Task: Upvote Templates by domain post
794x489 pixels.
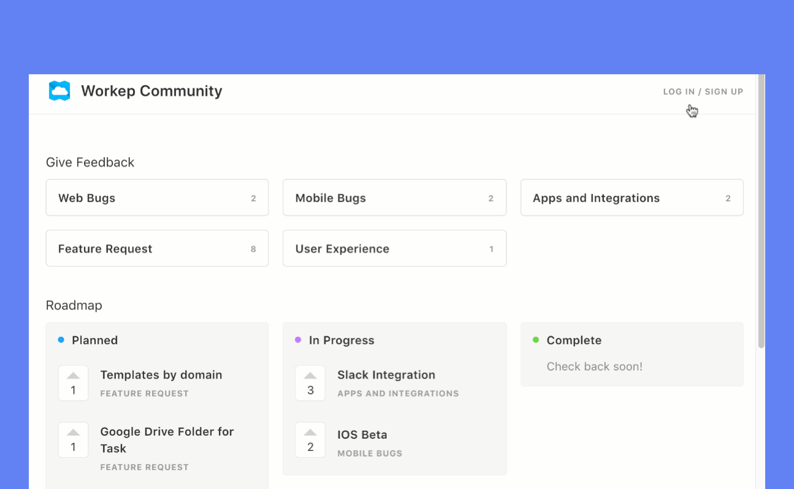Action: coord(74,383)
